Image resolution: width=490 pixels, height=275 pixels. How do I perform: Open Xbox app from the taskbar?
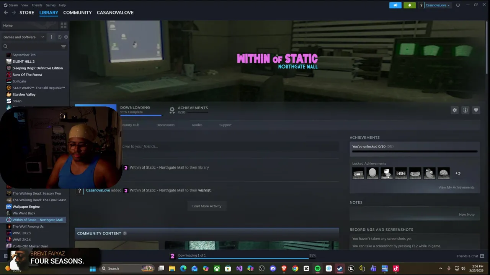point(217,269)
